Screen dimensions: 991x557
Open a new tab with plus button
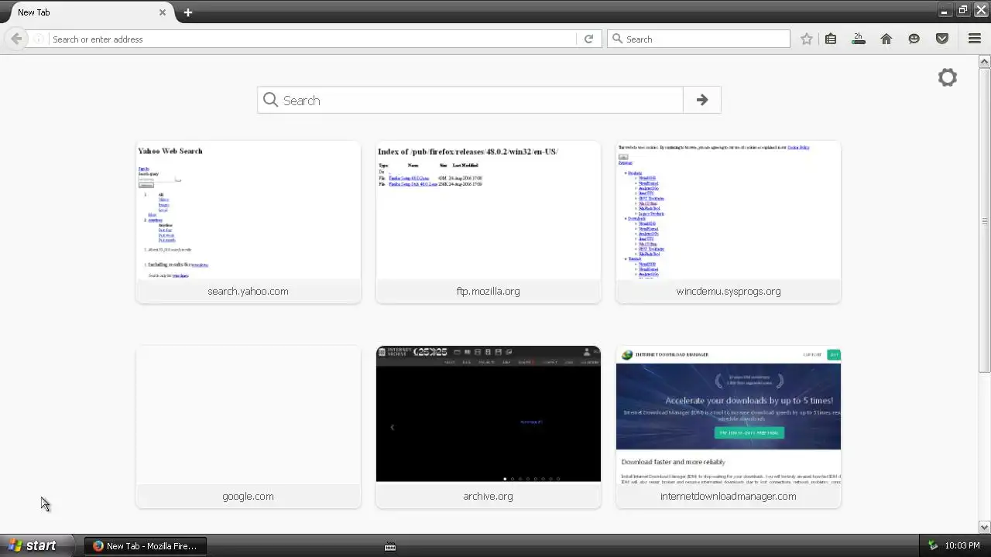[x=188, y=12]
